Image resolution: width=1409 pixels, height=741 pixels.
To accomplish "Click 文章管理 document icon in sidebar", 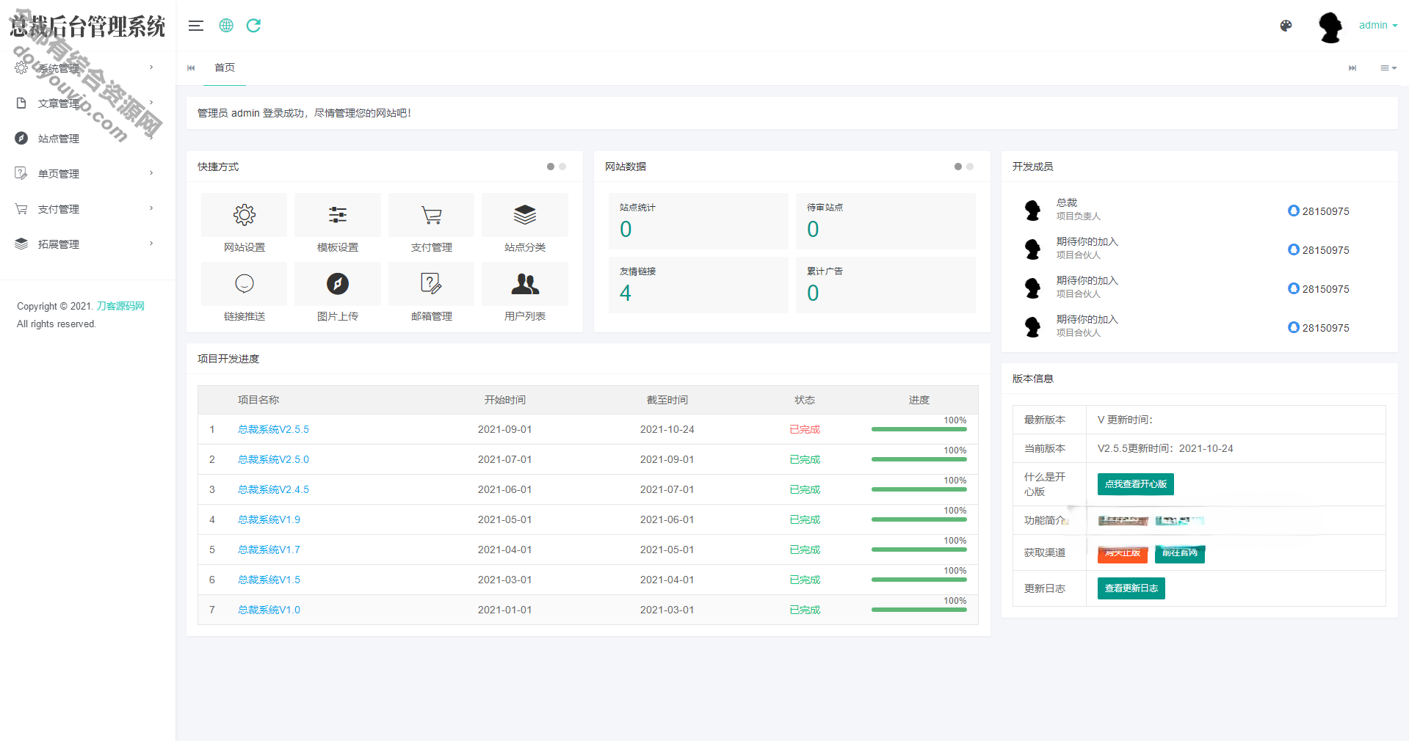I will 21,103.
